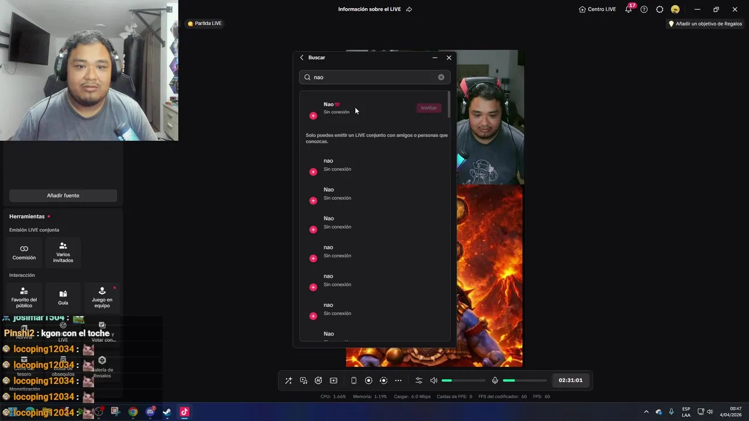
Task: Click the portrait stream preview
Action: point(435,209)
